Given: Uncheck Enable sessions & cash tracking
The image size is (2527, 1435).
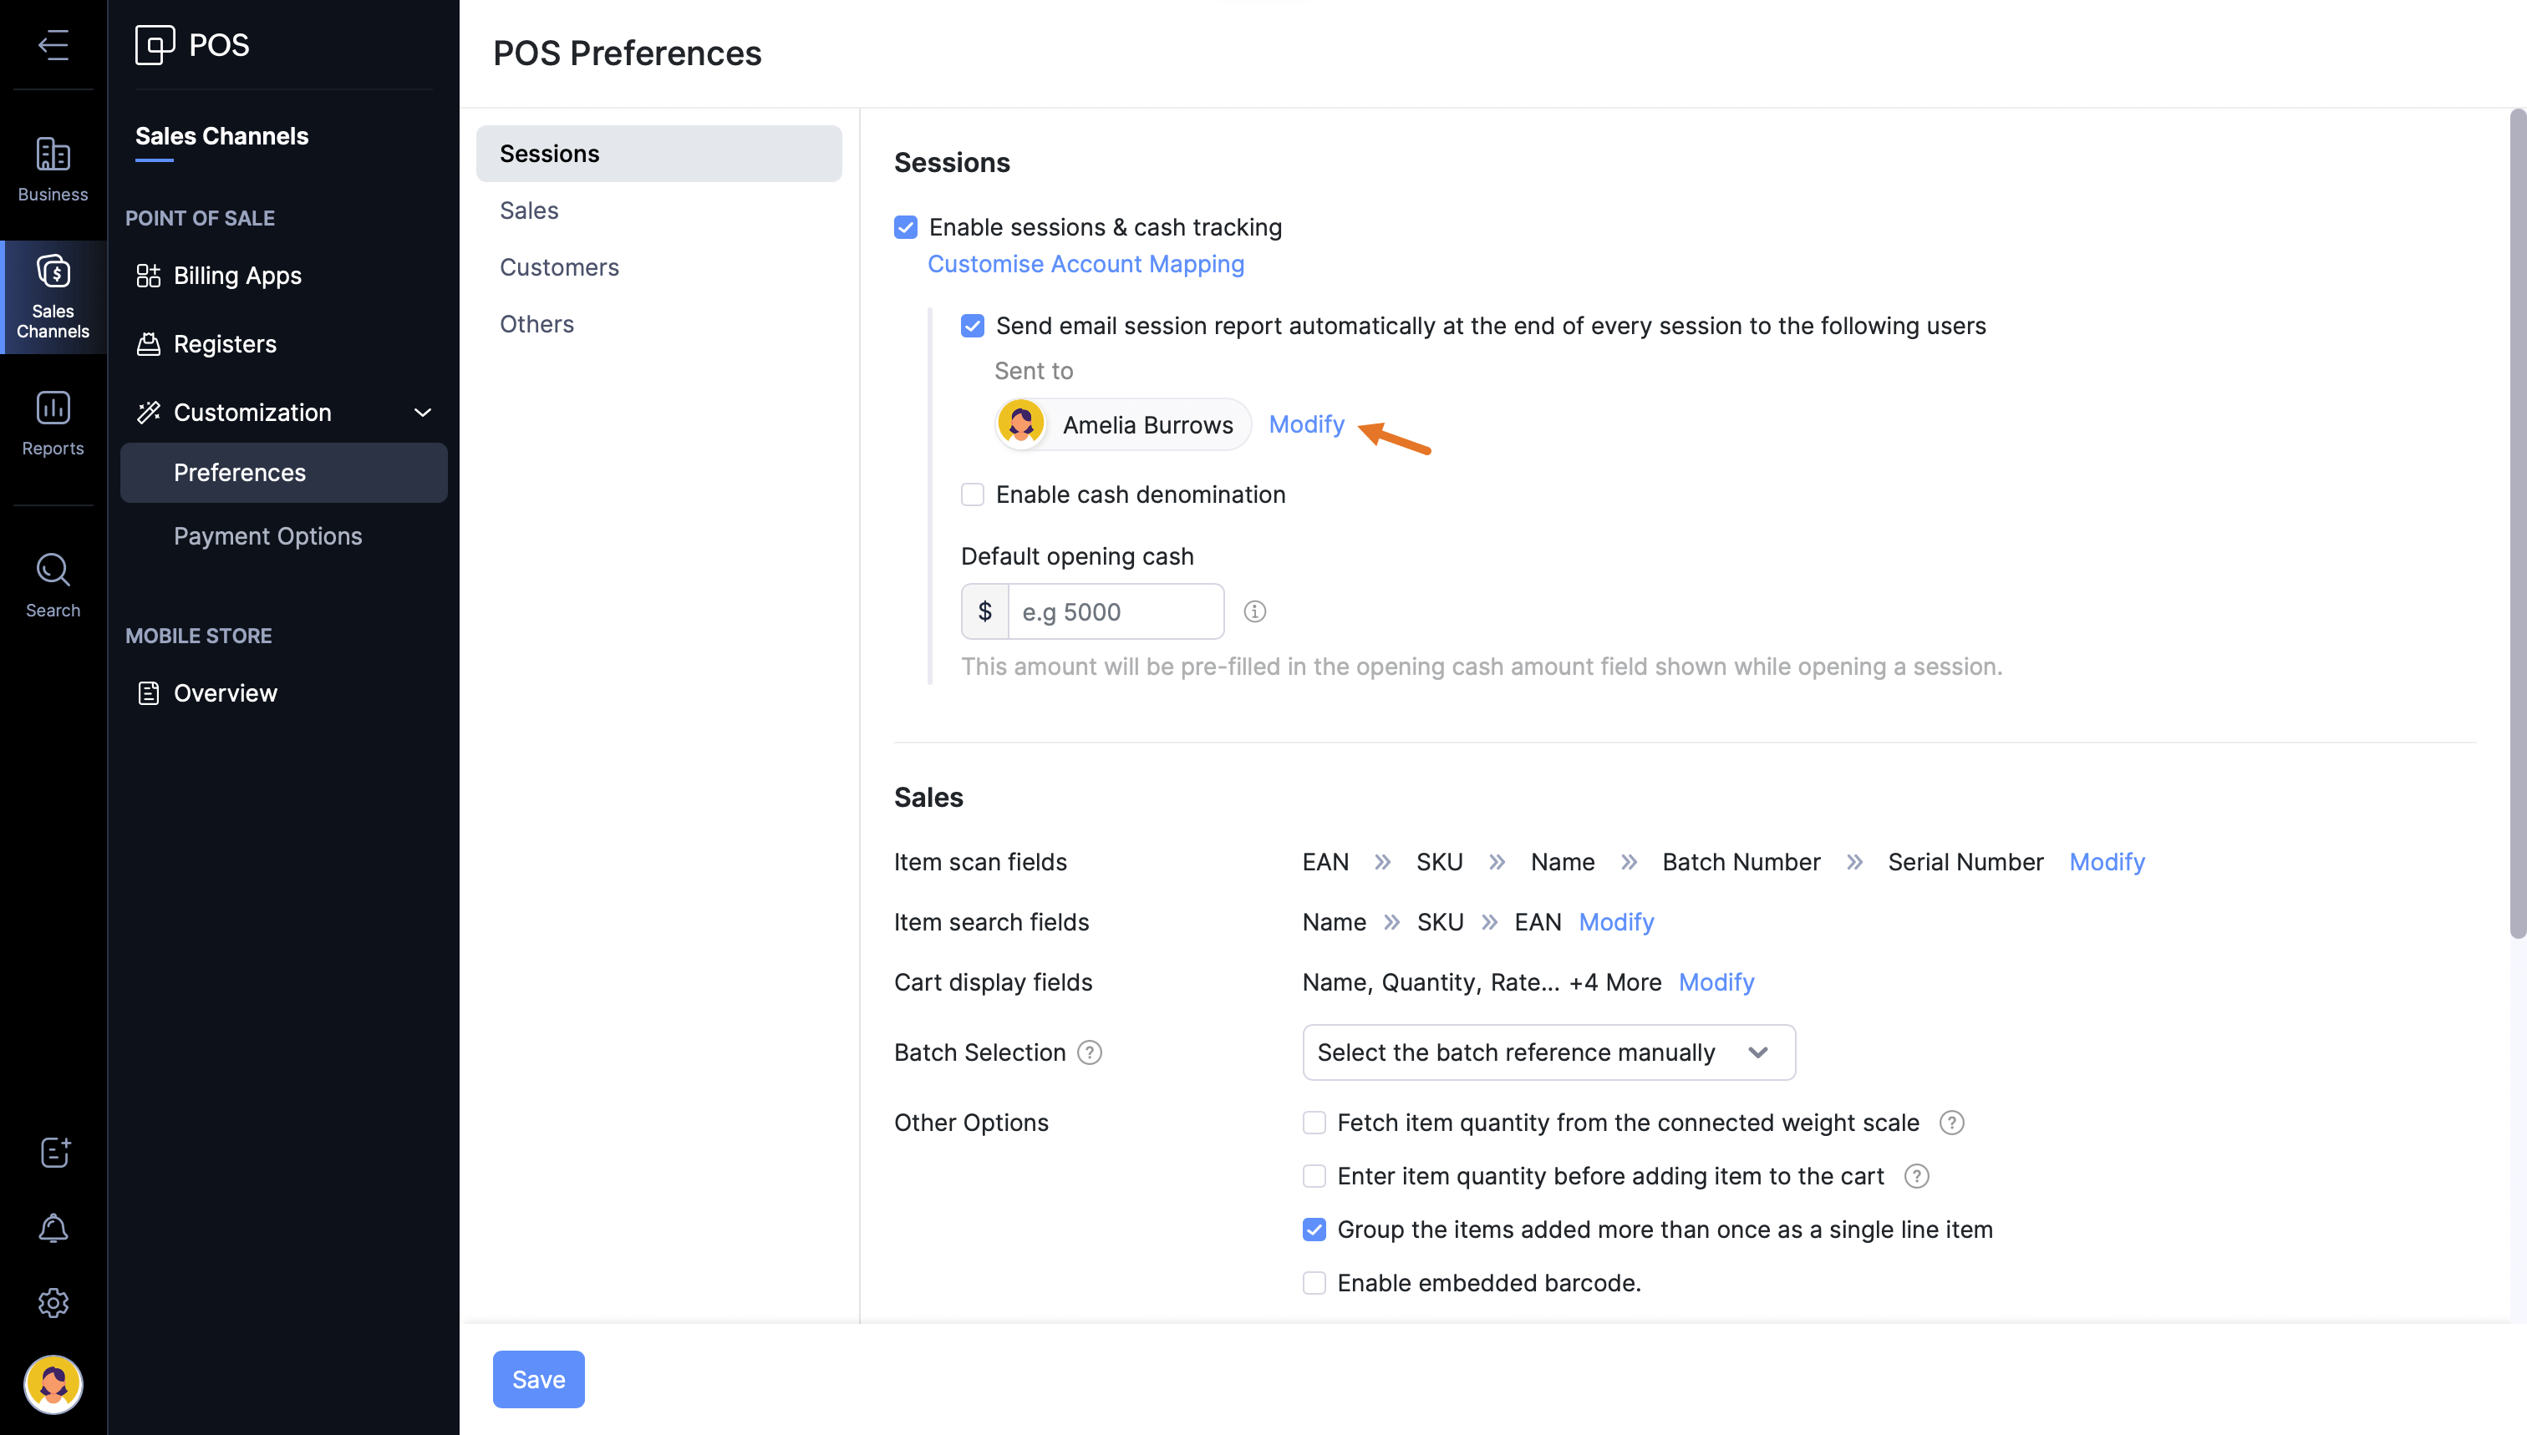Looking at the screenshot, I should [906, 228].
